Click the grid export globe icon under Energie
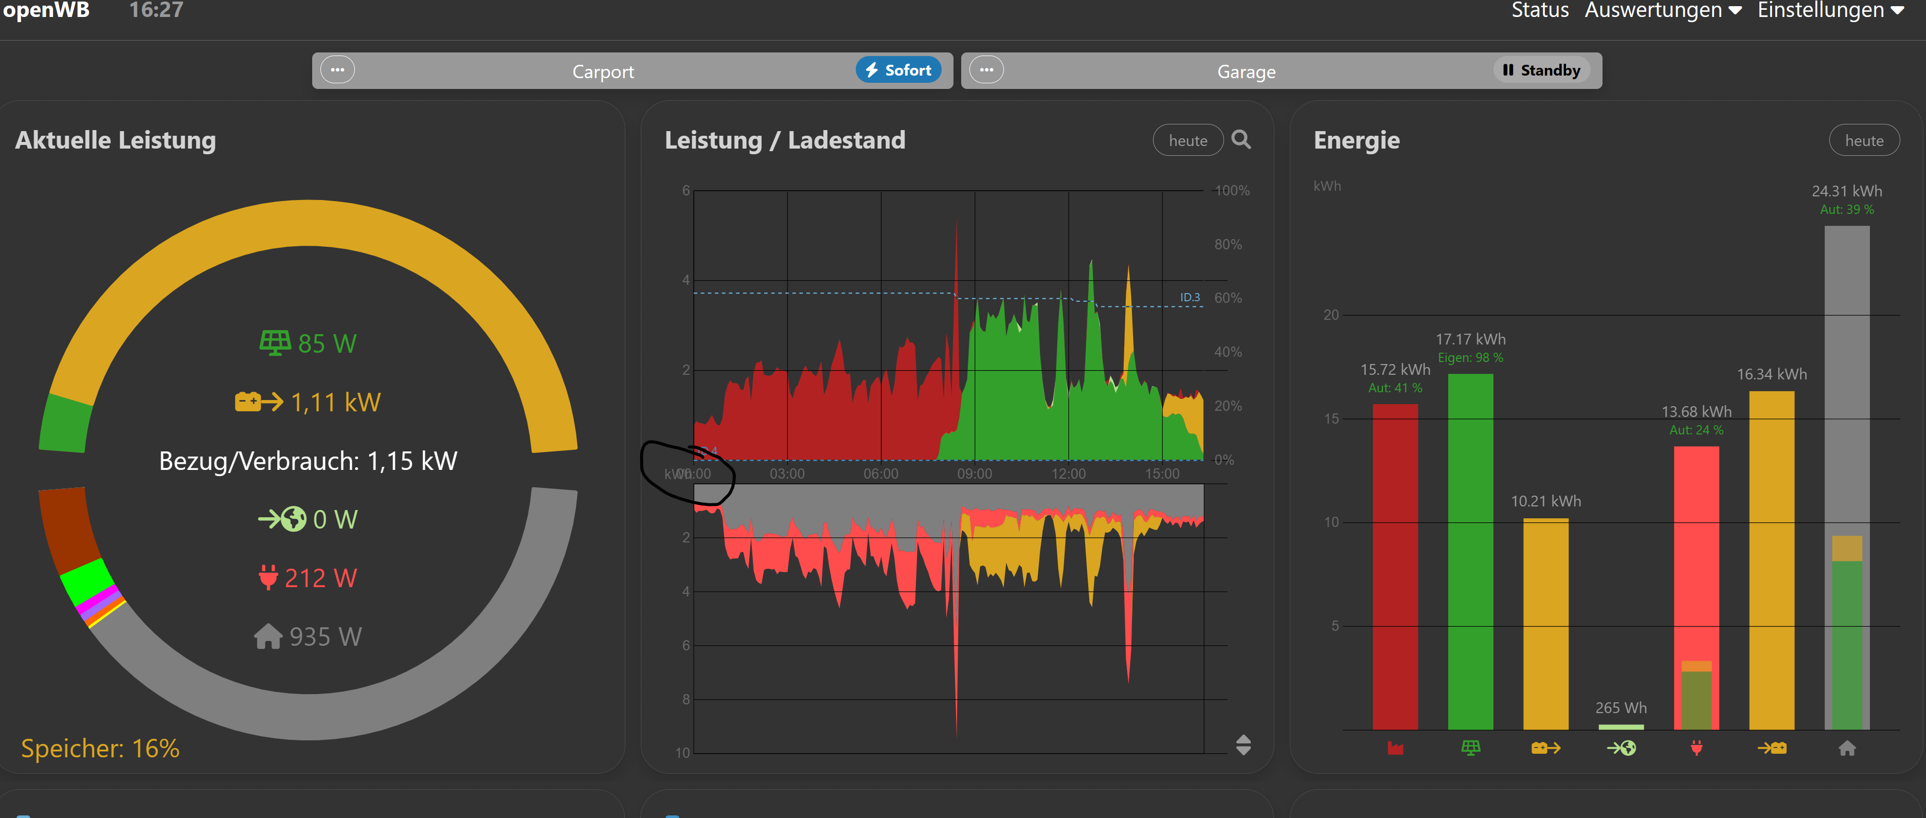The width and height of the screenshot is (1926, 818). click(1621, 748)
